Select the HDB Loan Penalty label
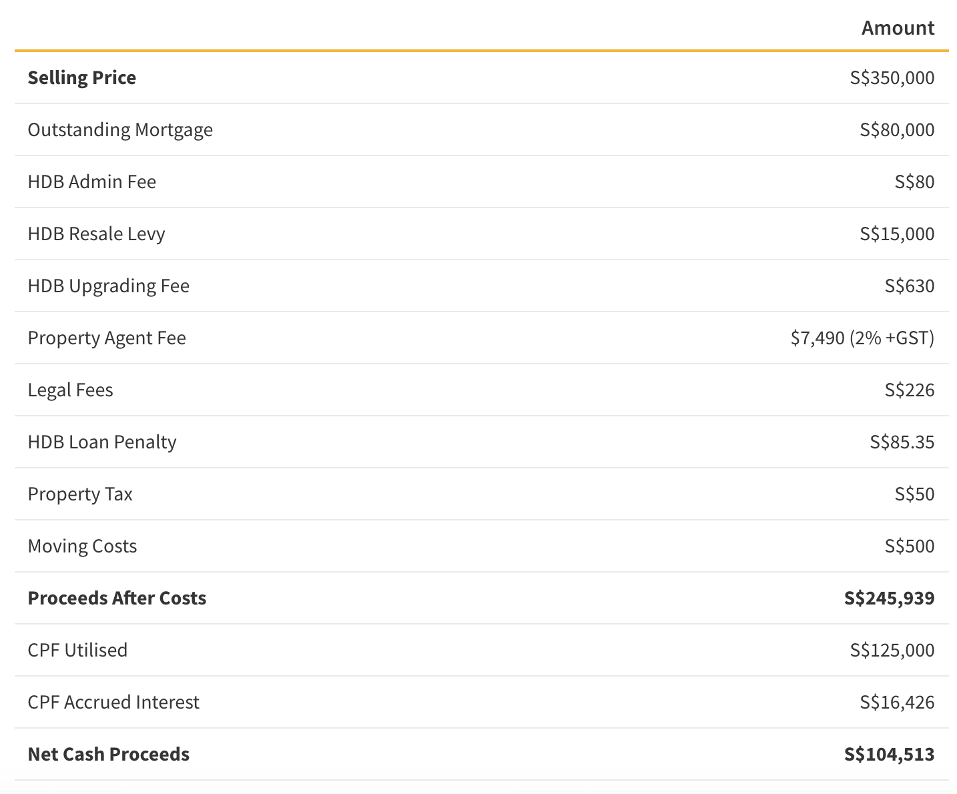This screenshot has height=794, width=957. pos(101,442)
